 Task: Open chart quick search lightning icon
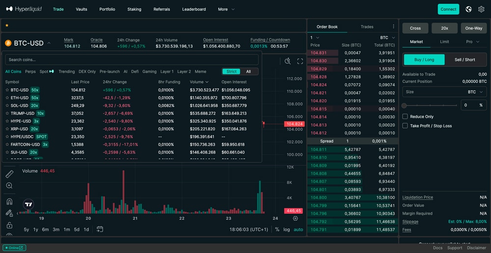click(x=288, y=61)
